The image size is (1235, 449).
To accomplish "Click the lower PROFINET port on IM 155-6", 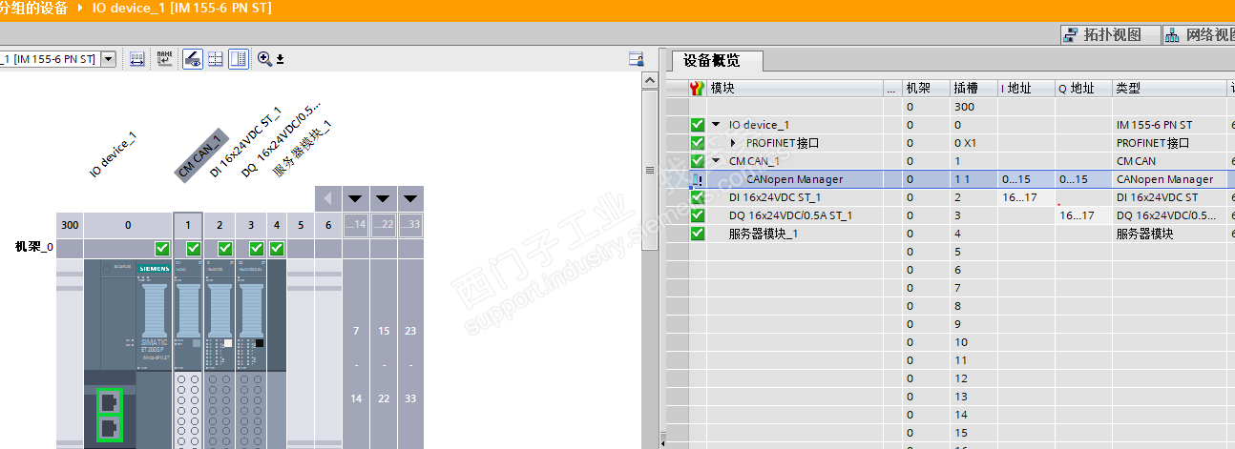I will point(110,429).
